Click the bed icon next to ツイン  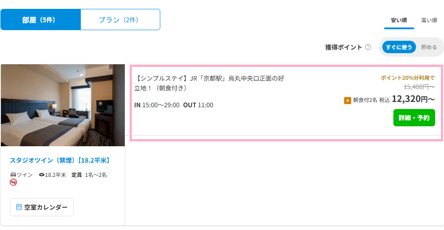pos(13,175)
